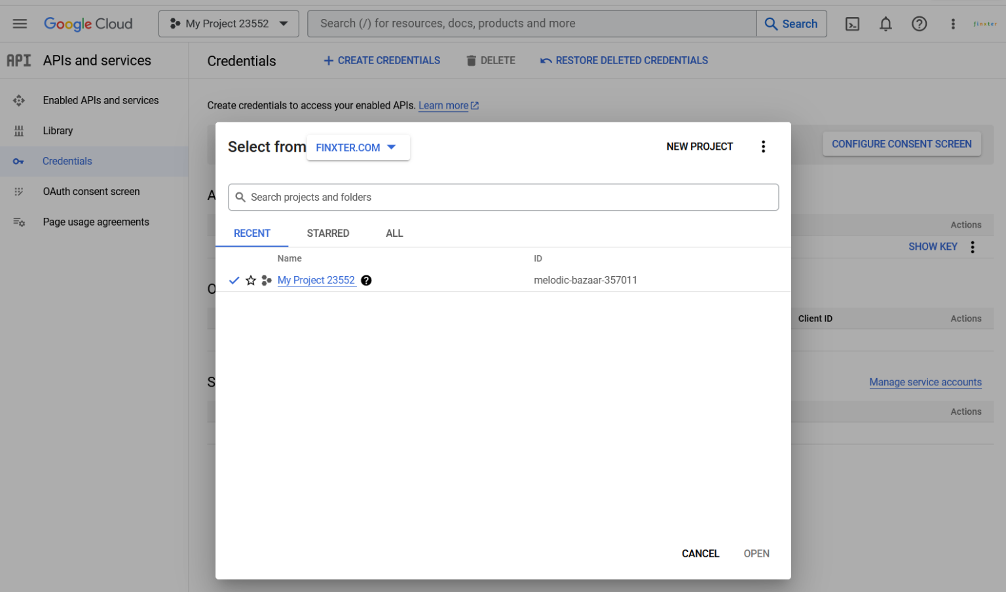Click the Google Cloud logo
Image resolution: width=1006 pixels, height=592 pixels.
click(88, 24)
